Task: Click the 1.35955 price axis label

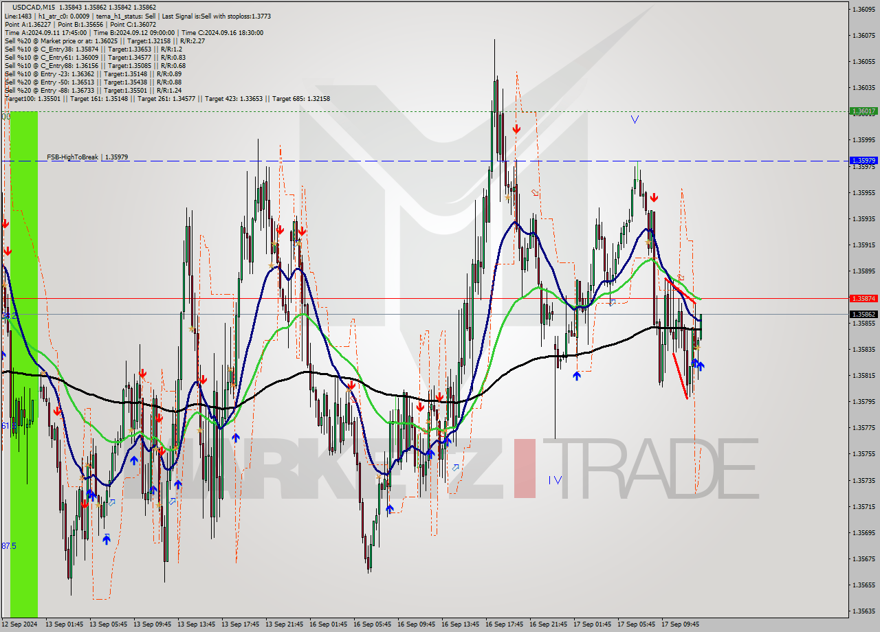Action: click(x=863, y=192)
